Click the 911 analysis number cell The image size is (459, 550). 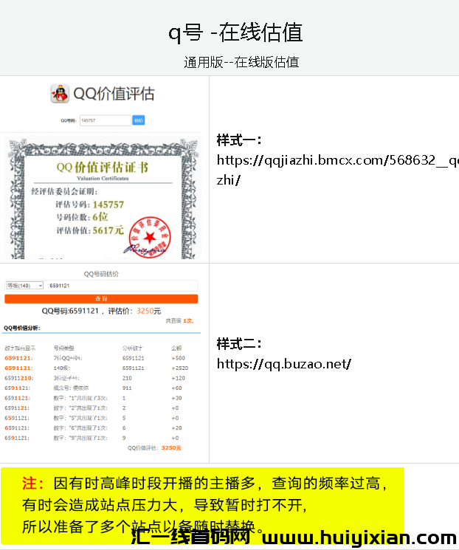(127, 388)
